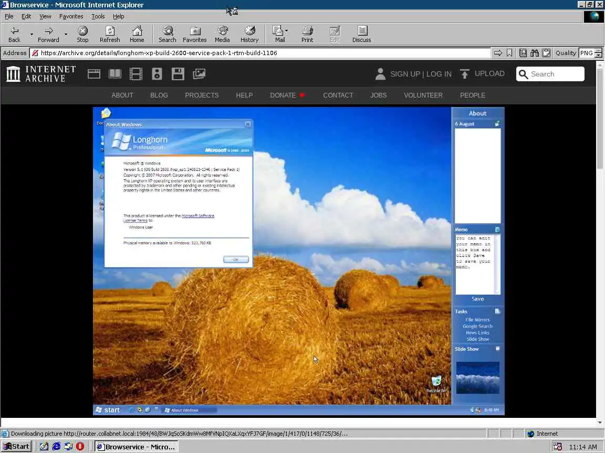Open Internet Archive video film icon
This screenshot has width=605, height=453.
pos(136,74)
